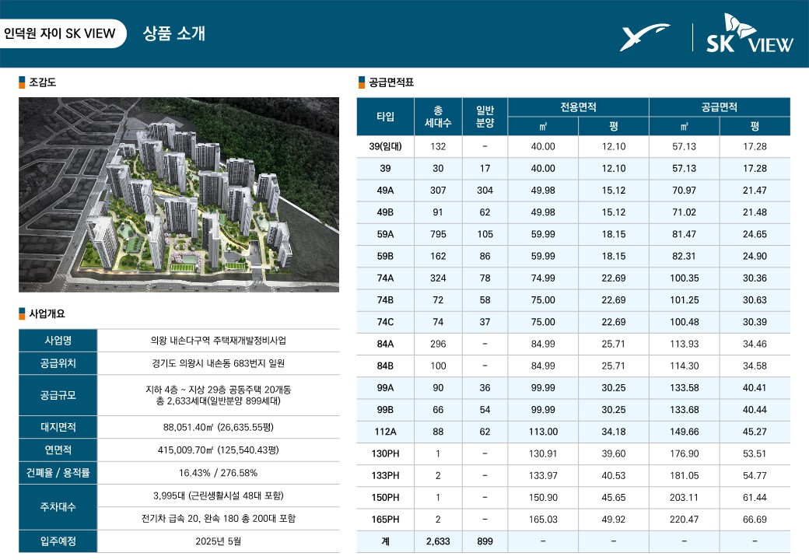This screenshot has height=560, width=809.
Task: Select the 사업명 row label
Action: tap(58, 341)
